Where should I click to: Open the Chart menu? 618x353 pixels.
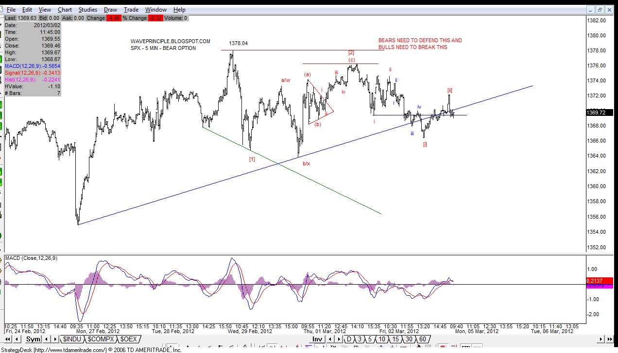coord(65,10)
